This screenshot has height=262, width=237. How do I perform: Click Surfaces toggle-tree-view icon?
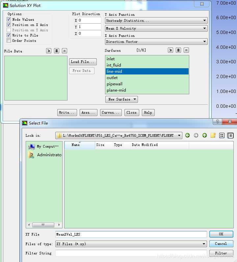(171, 50)
